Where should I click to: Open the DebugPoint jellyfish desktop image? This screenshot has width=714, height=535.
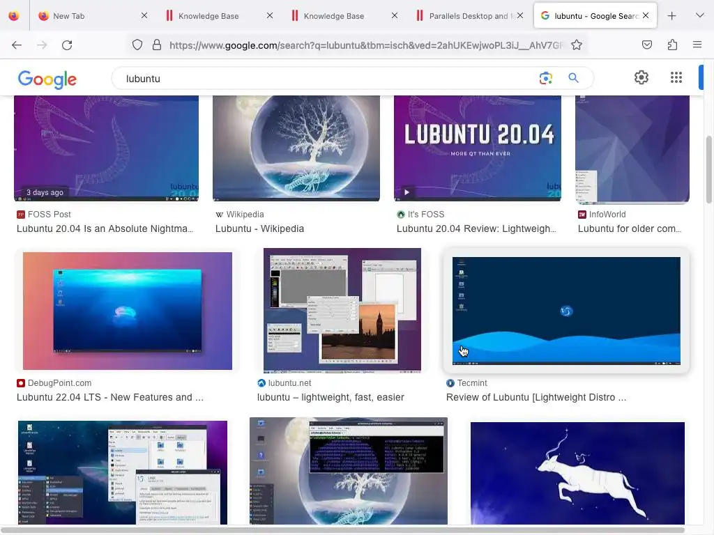pos(128,311)
